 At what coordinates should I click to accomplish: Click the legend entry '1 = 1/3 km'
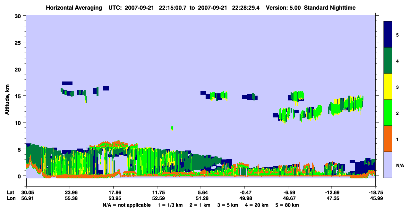[x=170, y=205]
